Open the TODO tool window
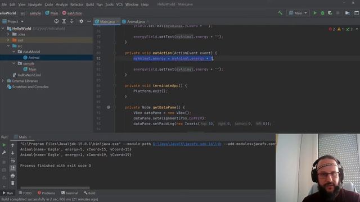360x202 pixels. pos(25,193)
